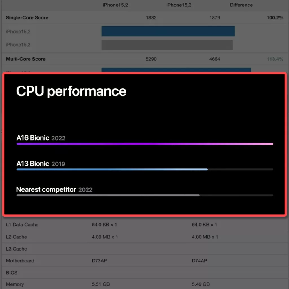Click the blue A13 Bionic performance bar
Image resolution: width=289 pixels, height=289 pixels.
click(112, 170)
